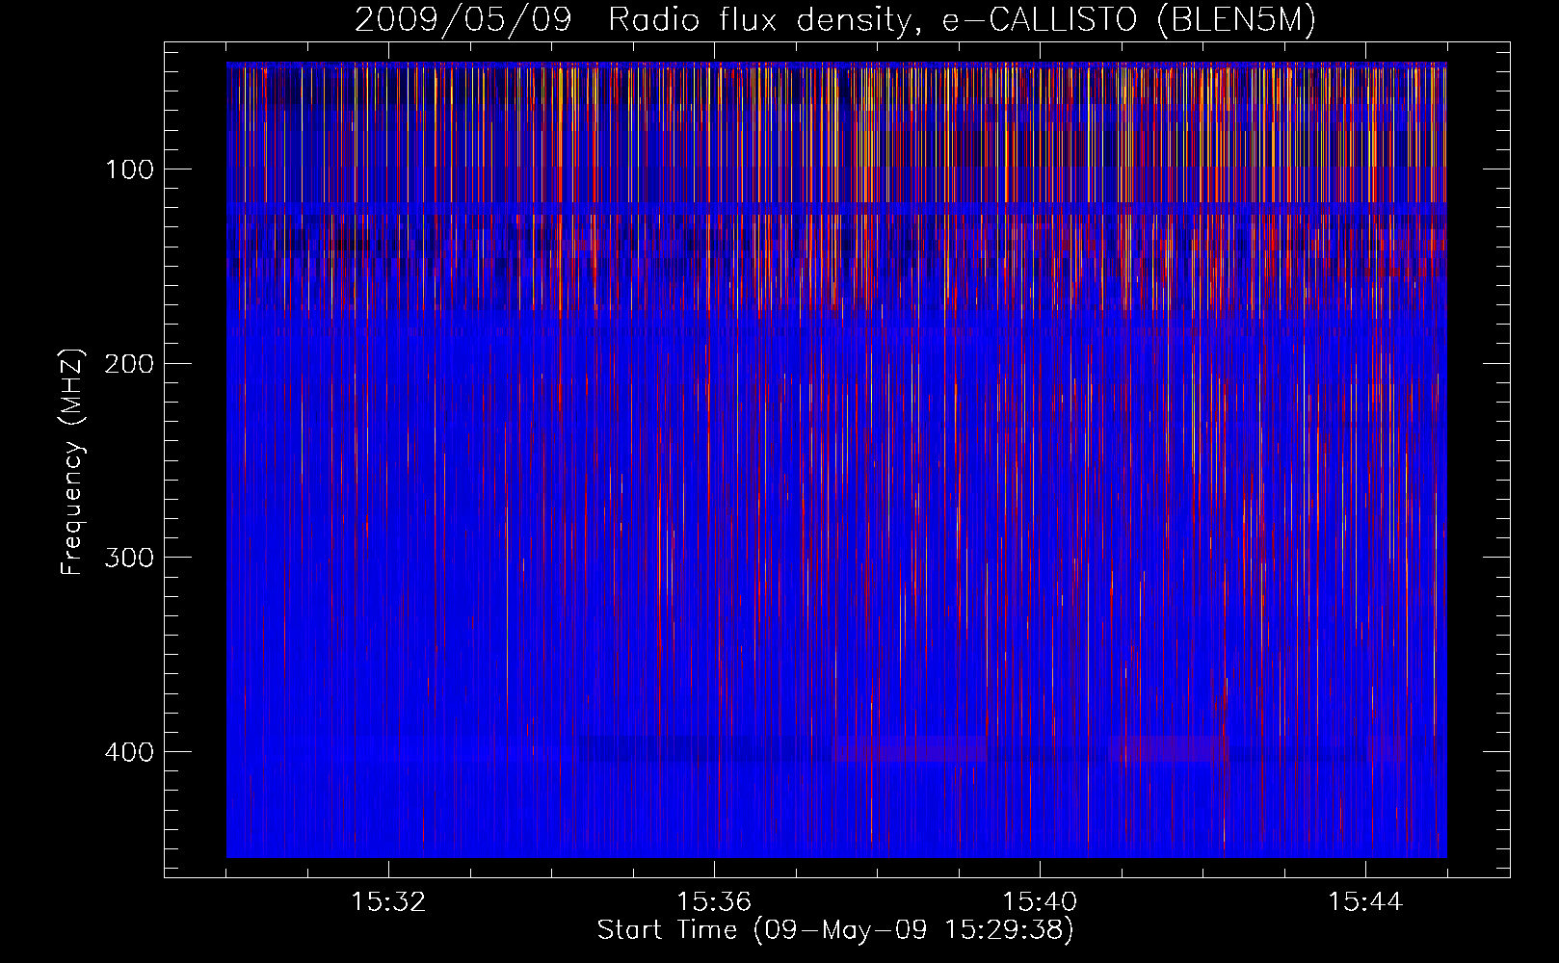Click the 200 frequency tick label
This screenshot has height=963, width=1559.
(129, 364)
